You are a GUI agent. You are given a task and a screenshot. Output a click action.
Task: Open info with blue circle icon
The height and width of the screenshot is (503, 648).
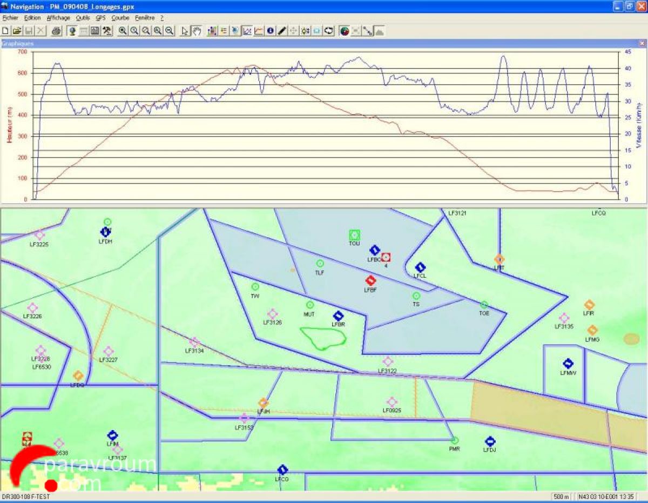click(271, 31)
